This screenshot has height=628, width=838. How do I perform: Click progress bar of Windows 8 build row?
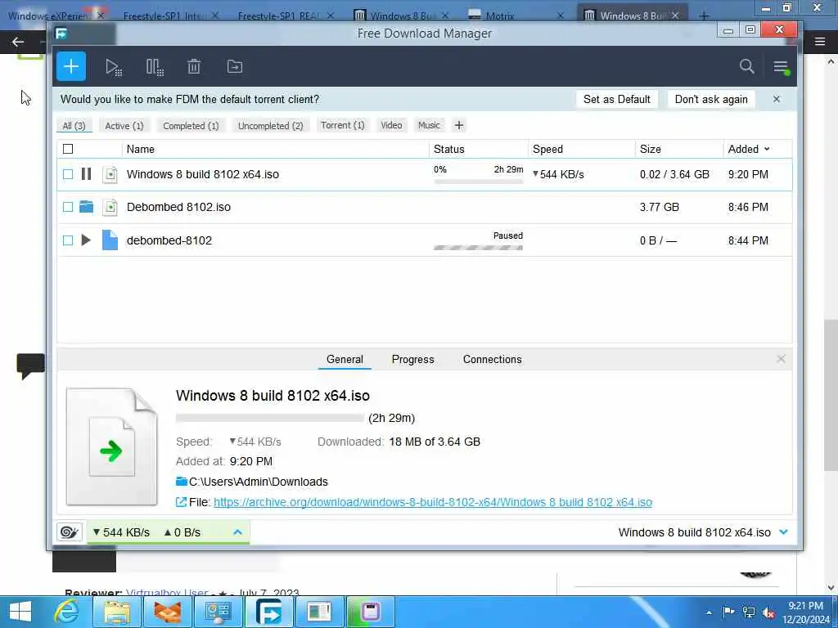(x=478, y=182)
